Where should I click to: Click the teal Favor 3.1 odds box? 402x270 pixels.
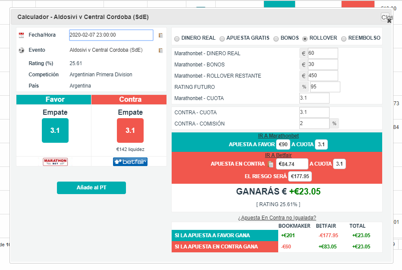(x=55, y=131)
